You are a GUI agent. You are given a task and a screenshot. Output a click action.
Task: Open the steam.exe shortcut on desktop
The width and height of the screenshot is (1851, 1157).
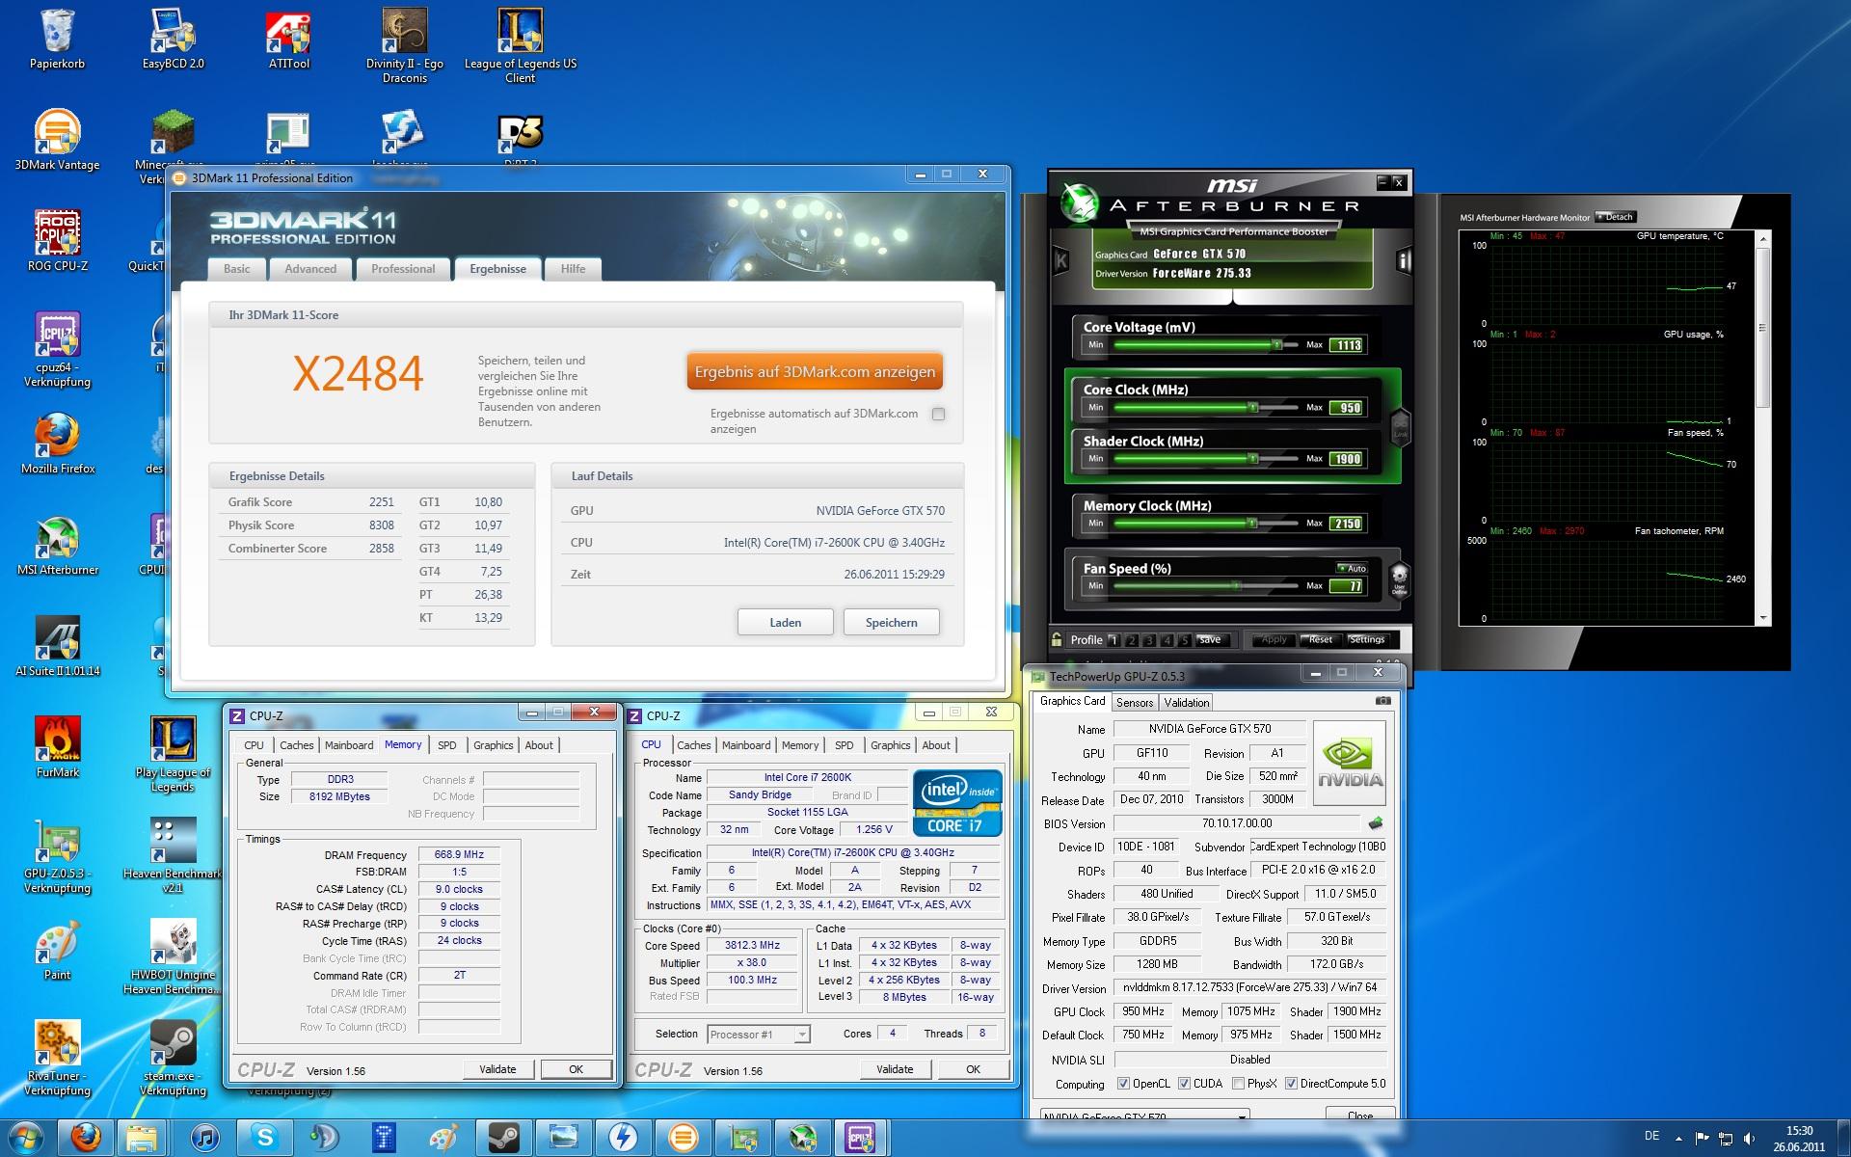174,1059
